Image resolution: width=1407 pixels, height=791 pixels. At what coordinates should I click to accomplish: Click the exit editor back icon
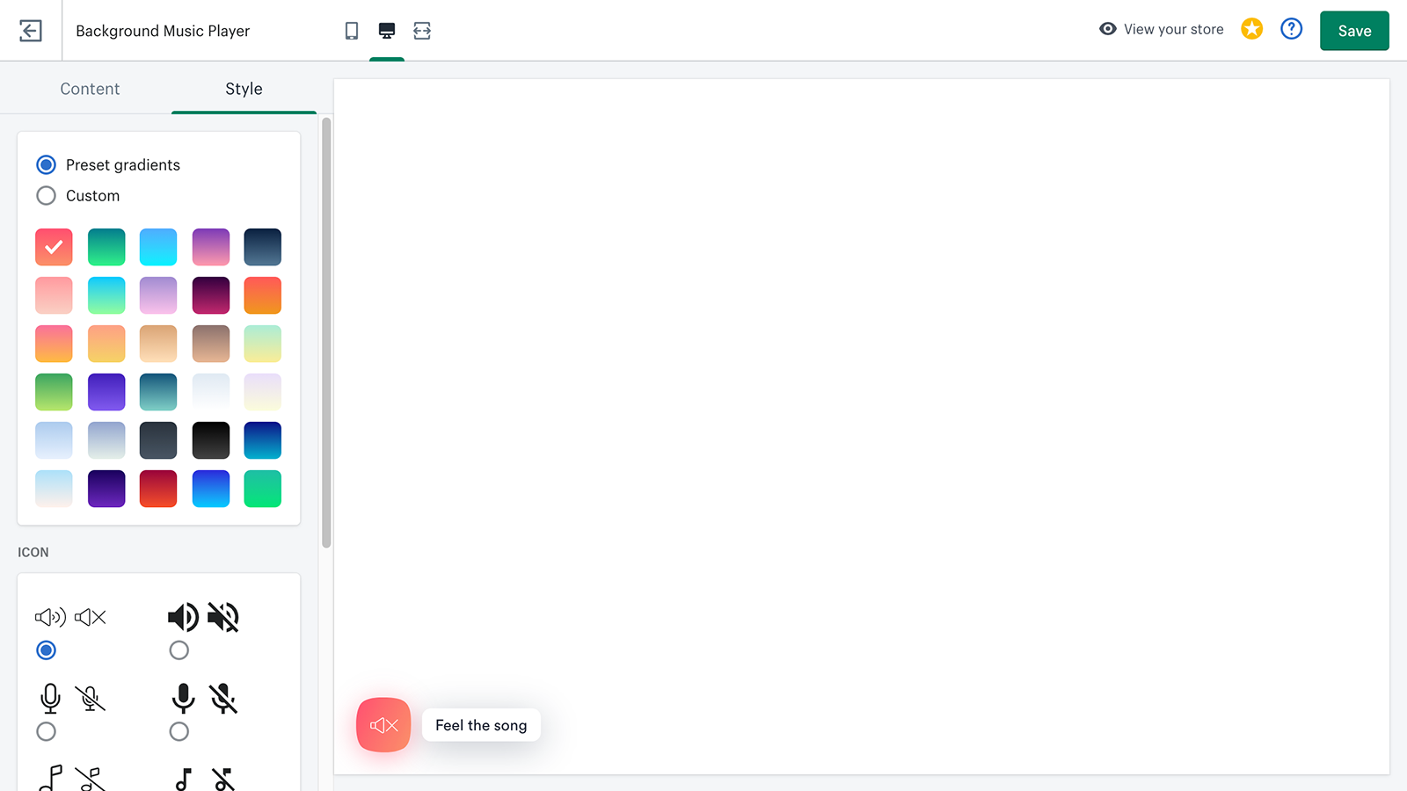(31, 31)
